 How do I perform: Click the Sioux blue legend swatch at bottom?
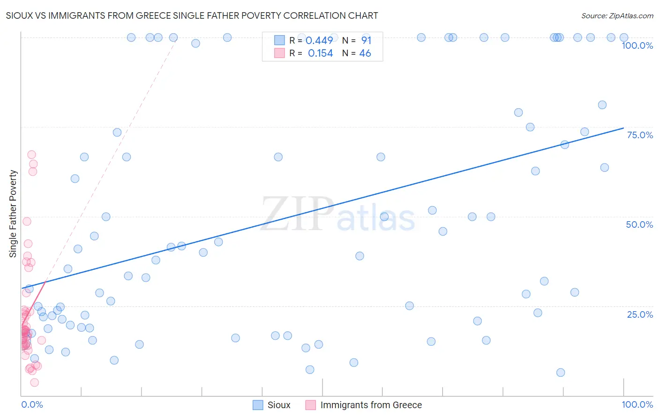(x=258, y=405)
